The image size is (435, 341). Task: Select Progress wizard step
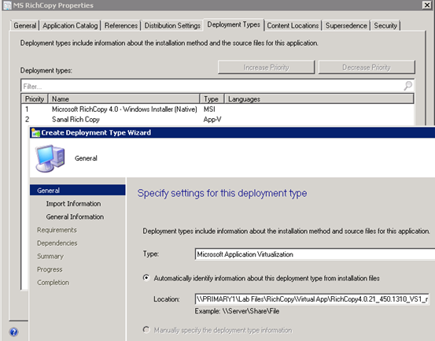click(x=50, y=269)
